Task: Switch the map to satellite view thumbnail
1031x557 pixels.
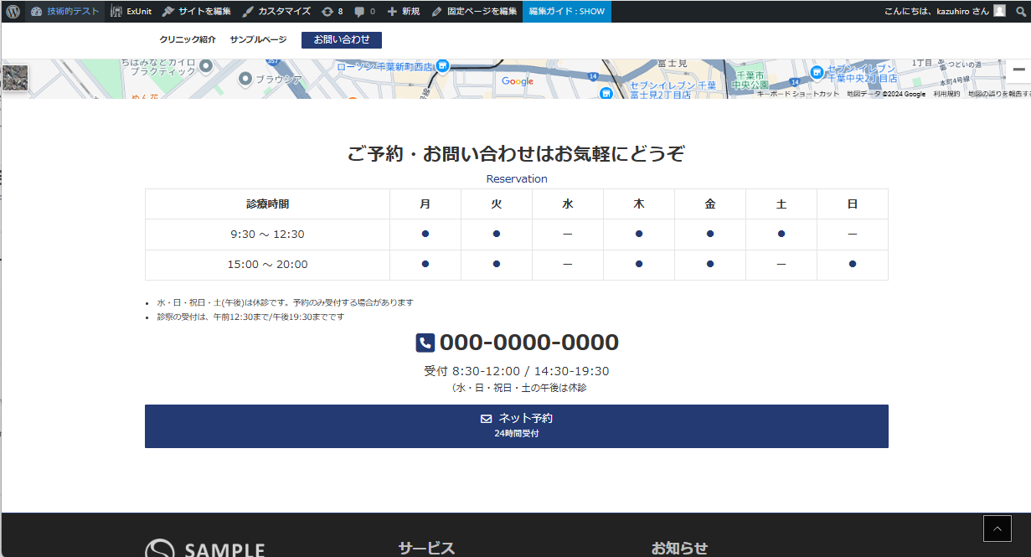Action: (15, 78)
